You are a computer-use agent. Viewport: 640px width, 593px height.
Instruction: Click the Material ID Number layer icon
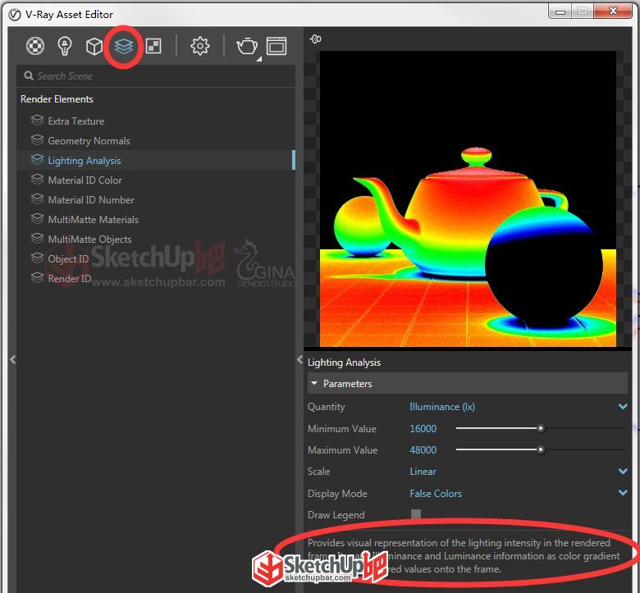coord(37,198)
